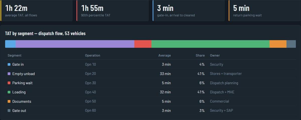The image size is (301, 120).
Task: Click the Stores + transporter owner cell
Action: (x=226, y=74)
